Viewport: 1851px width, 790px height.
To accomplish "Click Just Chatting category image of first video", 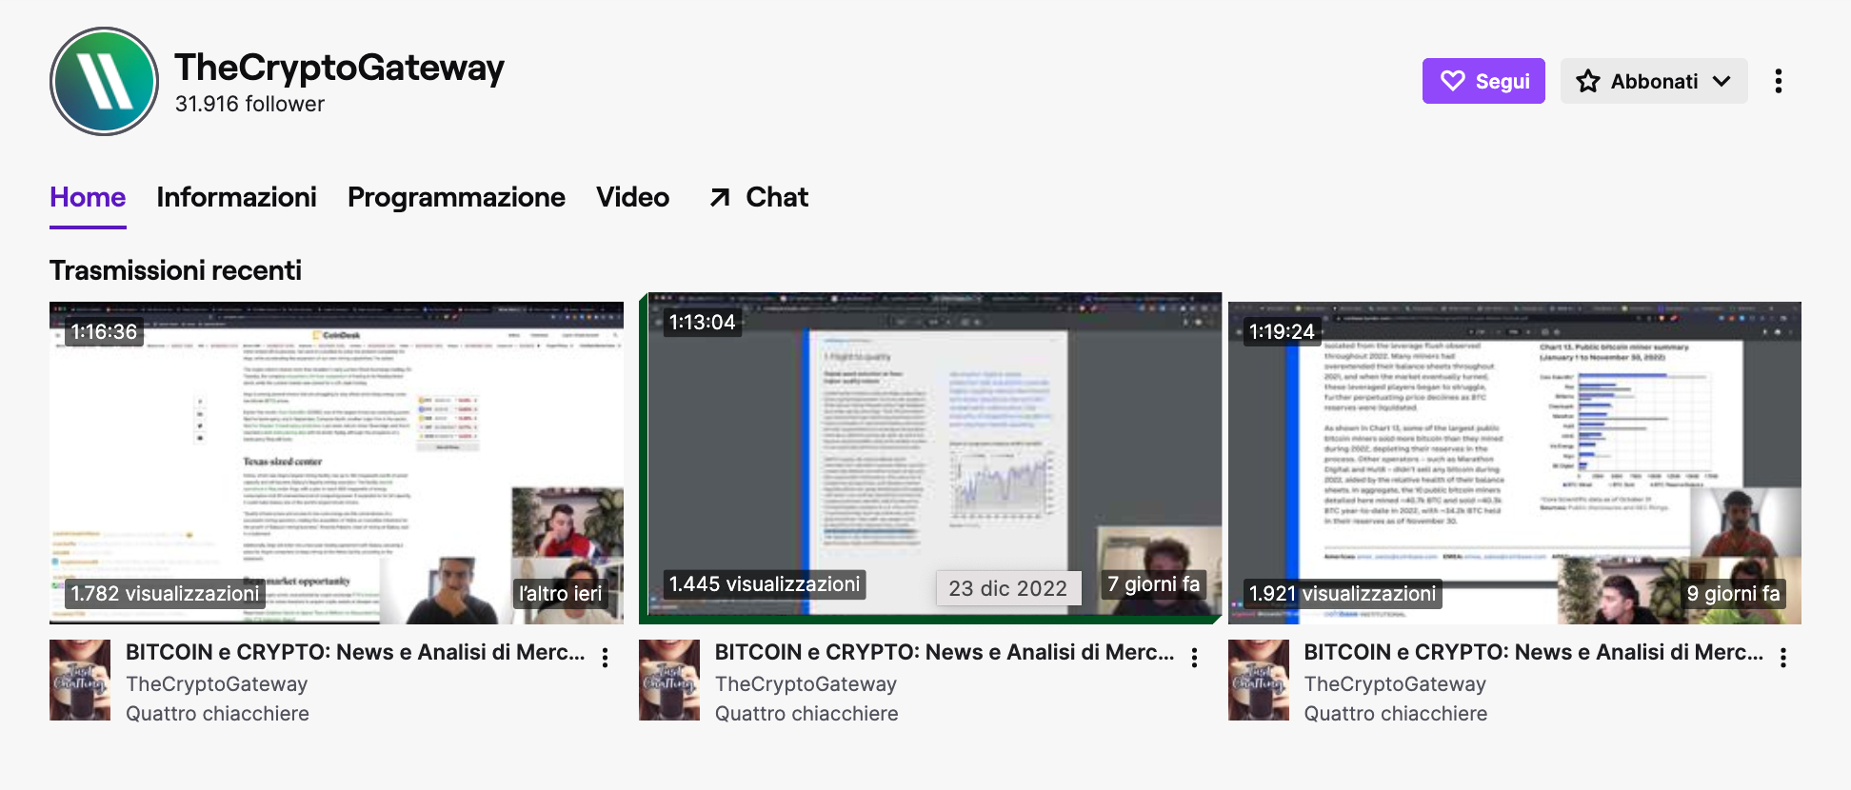I will (80, 680).
